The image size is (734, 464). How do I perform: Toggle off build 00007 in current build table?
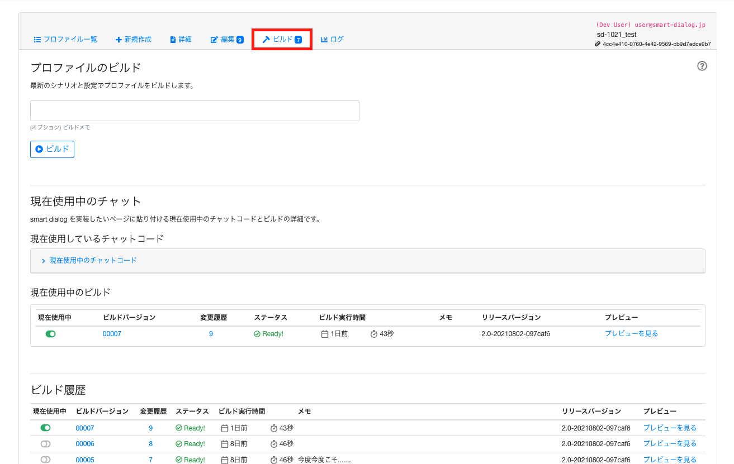tap(50, 334)
